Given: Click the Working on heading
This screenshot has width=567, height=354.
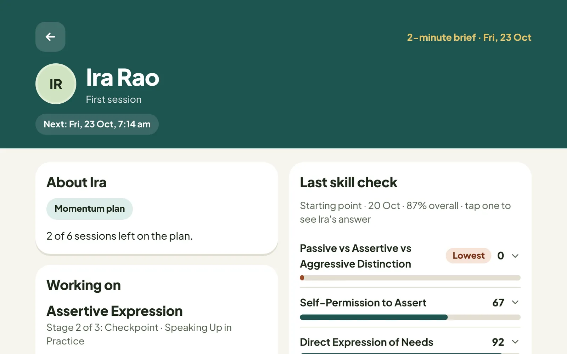Looking at the screenshot, I should tap(84, 285).
